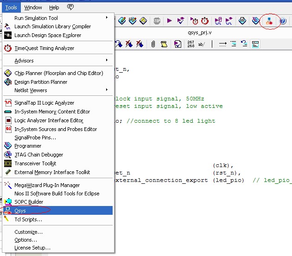Expand the Netlist Viewers submenu arrow

coord(107,90)
